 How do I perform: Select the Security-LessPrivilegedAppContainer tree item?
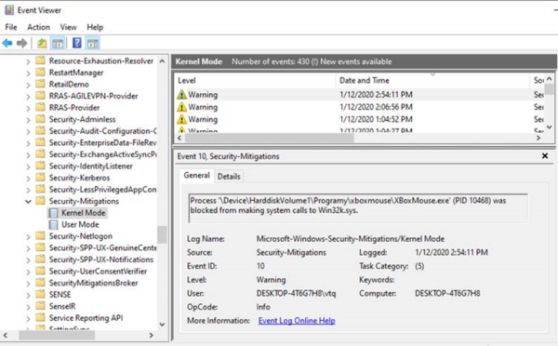point(102,190)
